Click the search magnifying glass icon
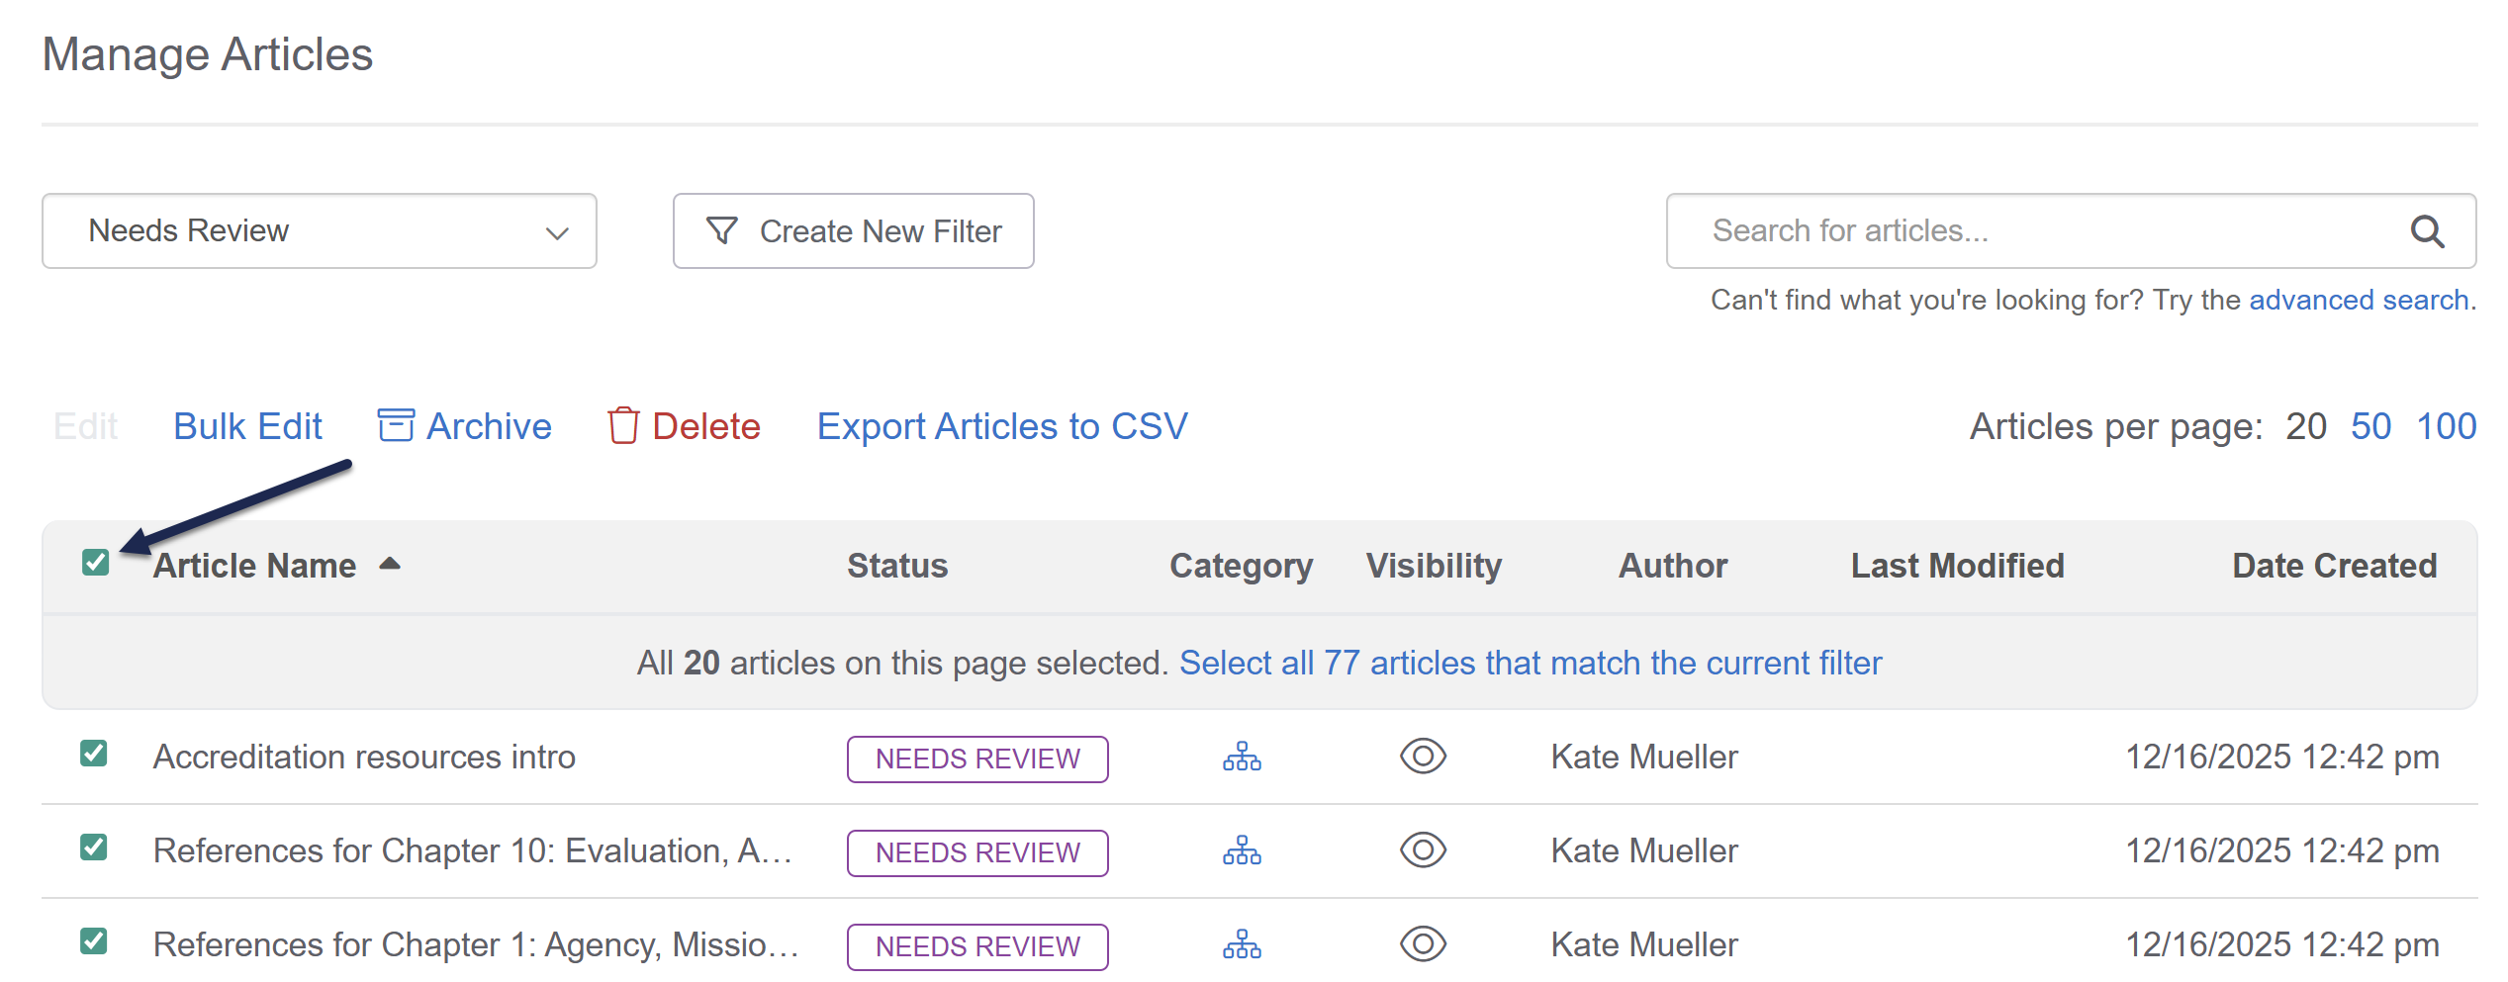This screenshot has height=982, width=2508. [2426, 231]
